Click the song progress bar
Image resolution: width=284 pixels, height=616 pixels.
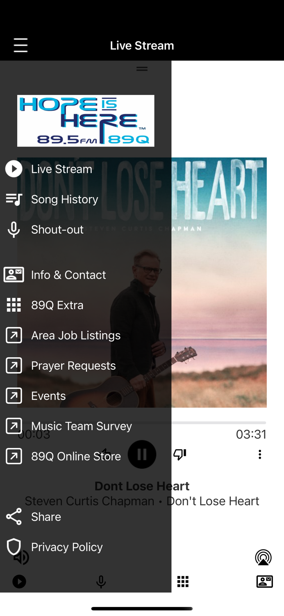[142, 423]
